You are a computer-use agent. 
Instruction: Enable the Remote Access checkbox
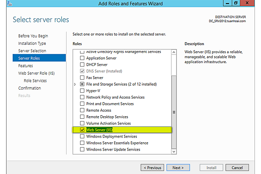[82, 110]
